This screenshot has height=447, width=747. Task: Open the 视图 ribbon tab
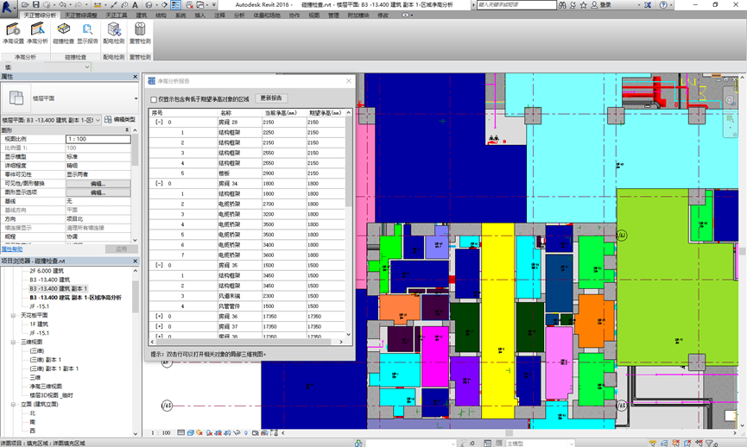click(x=314, y=16)
